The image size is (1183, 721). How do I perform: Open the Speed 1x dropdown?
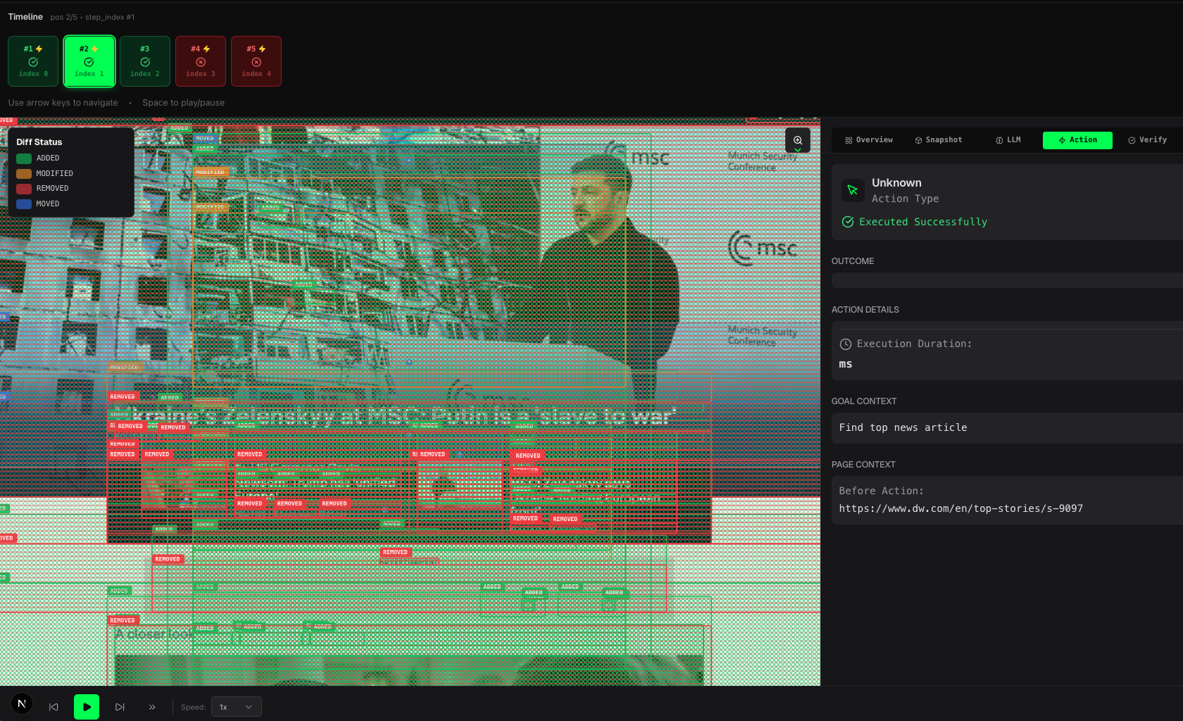(x=236, y=707)
